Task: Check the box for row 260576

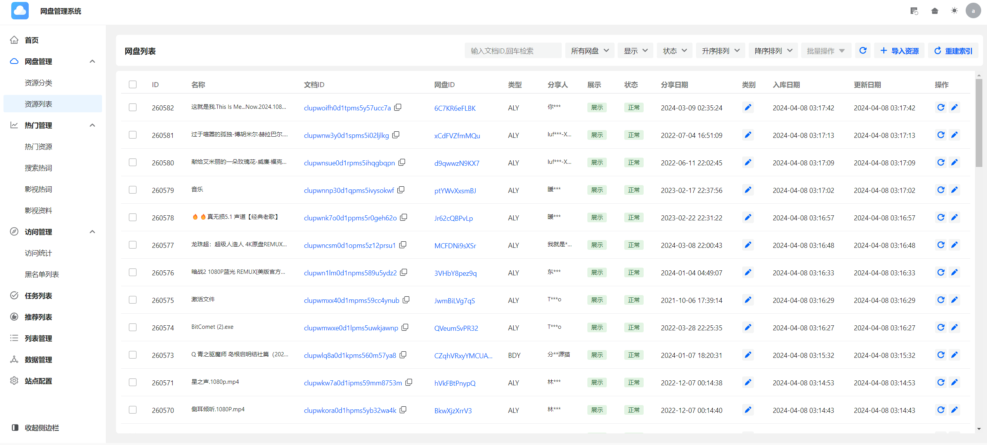Action: pyautogui.click(x=133, y=272)
